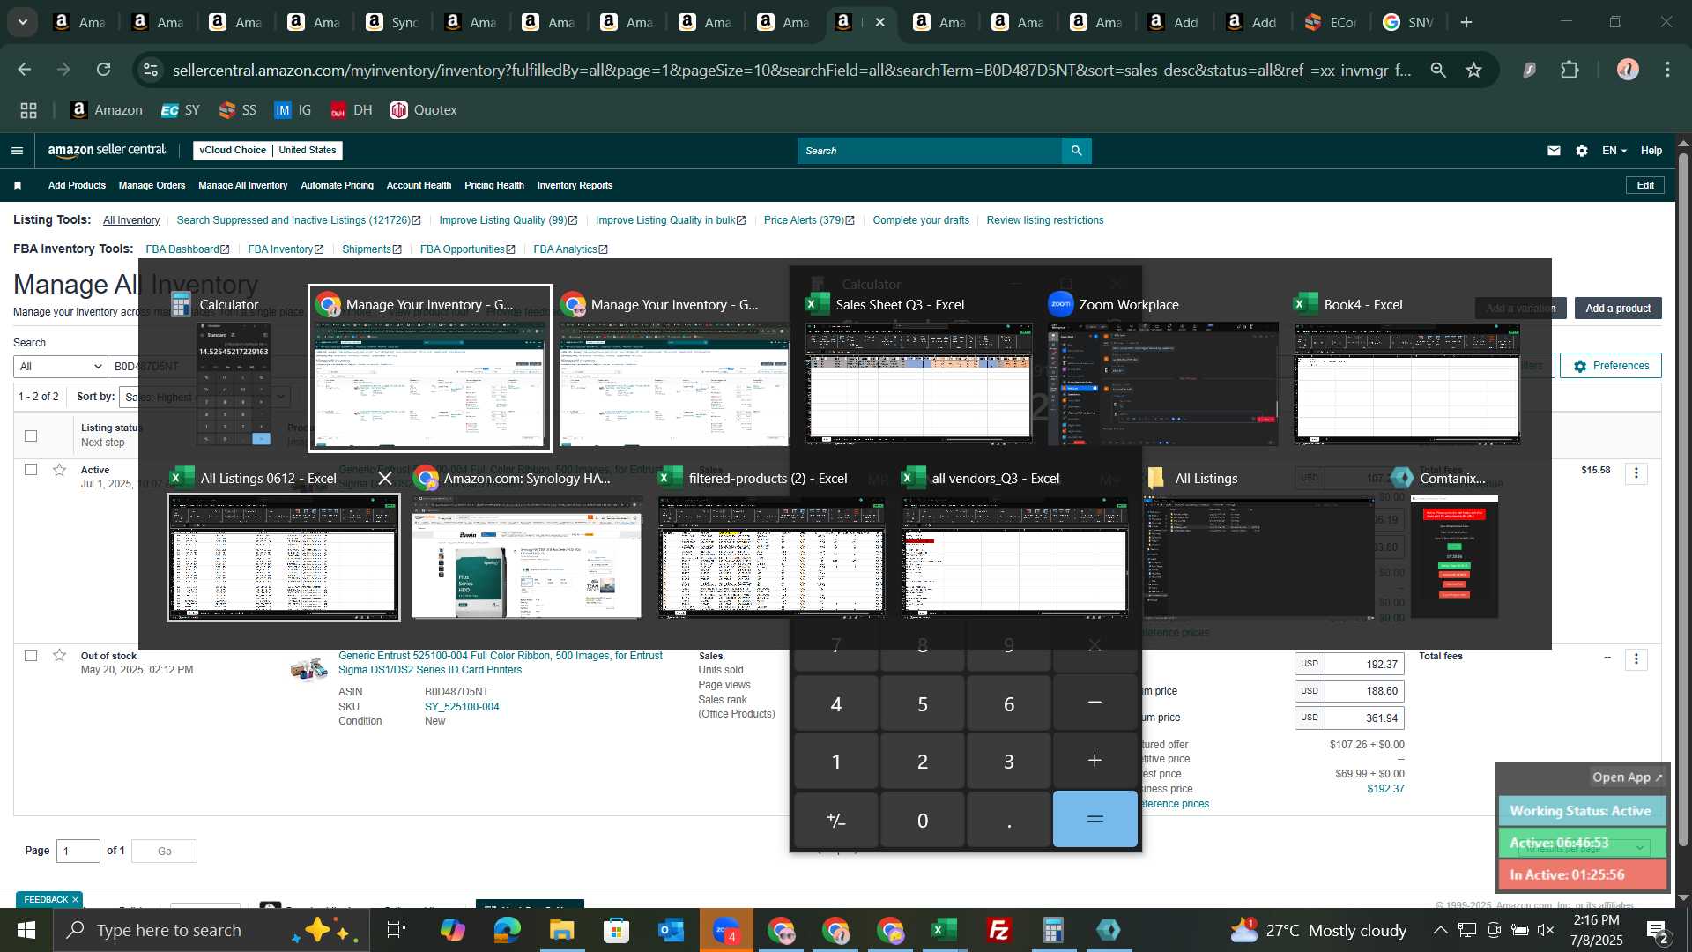Switch to the Calculator window thumbnail
Image resolution: width=1692 pixels, height=952 pixels.
tap(234, 383)
